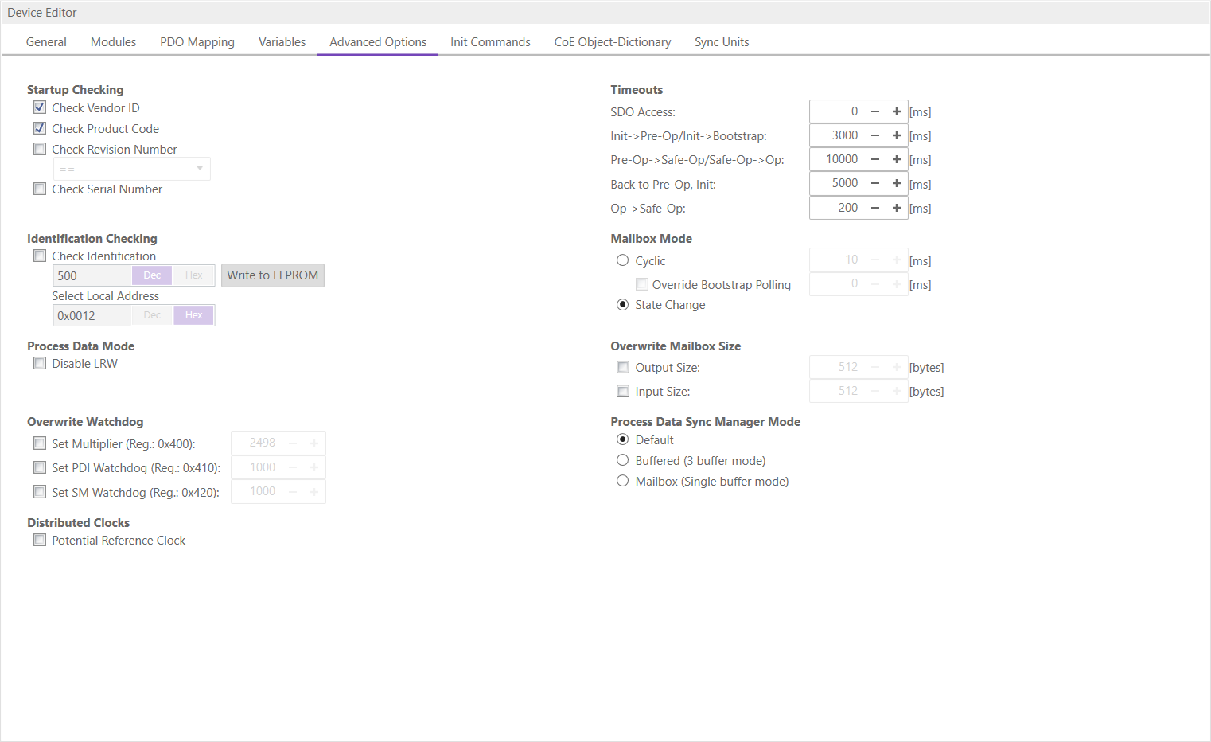Check the Disable LRW option
The height and width of the screenshot is (742, 1211).
click(40, 363)
